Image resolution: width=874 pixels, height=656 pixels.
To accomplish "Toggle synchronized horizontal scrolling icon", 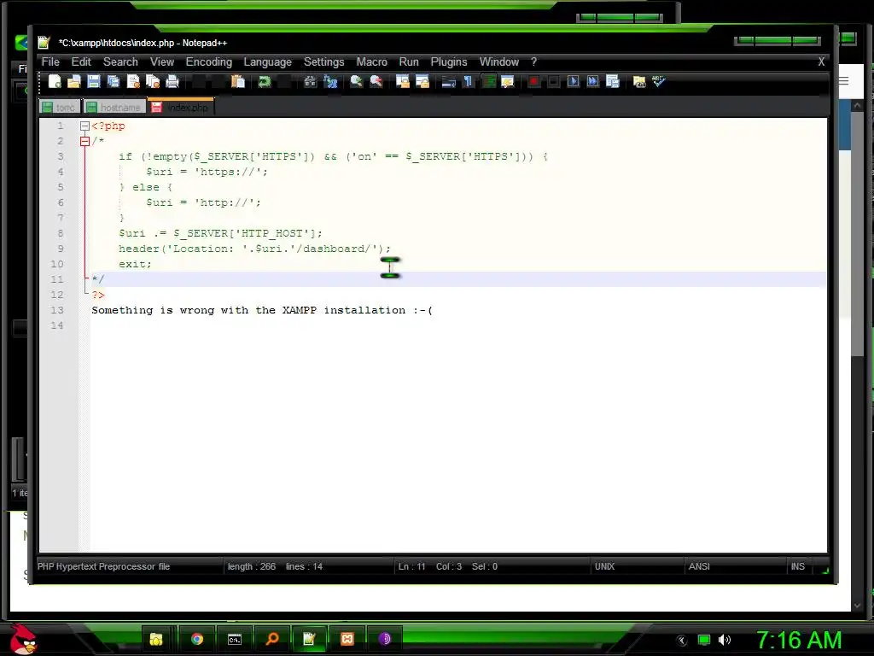I will point(422,81).
